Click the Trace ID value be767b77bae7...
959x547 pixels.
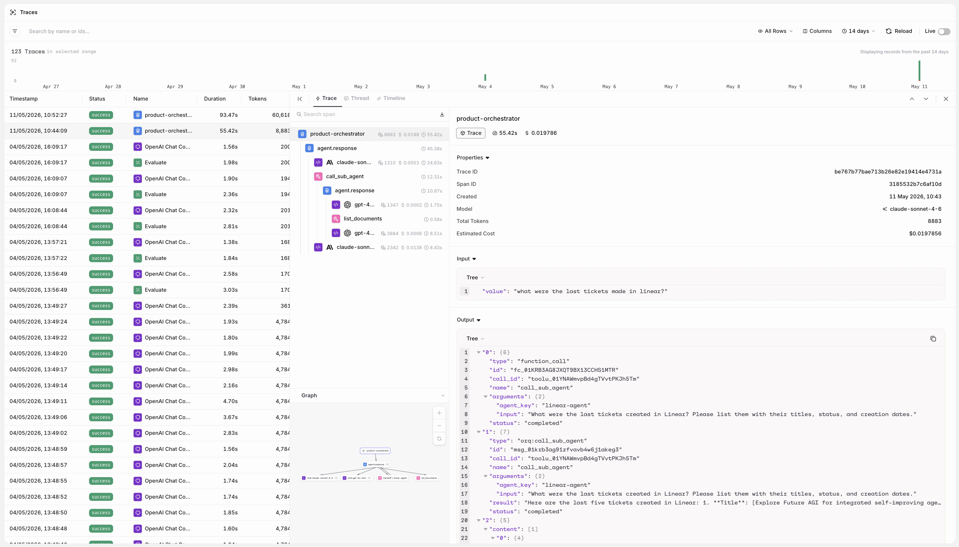(x=888, y=172)
